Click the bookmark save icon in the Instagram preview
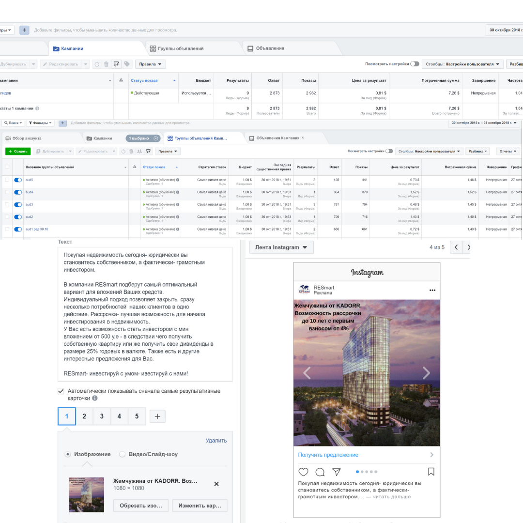This screenshot has width=523, height=523. pyautogui.click(x=431, y=472)
